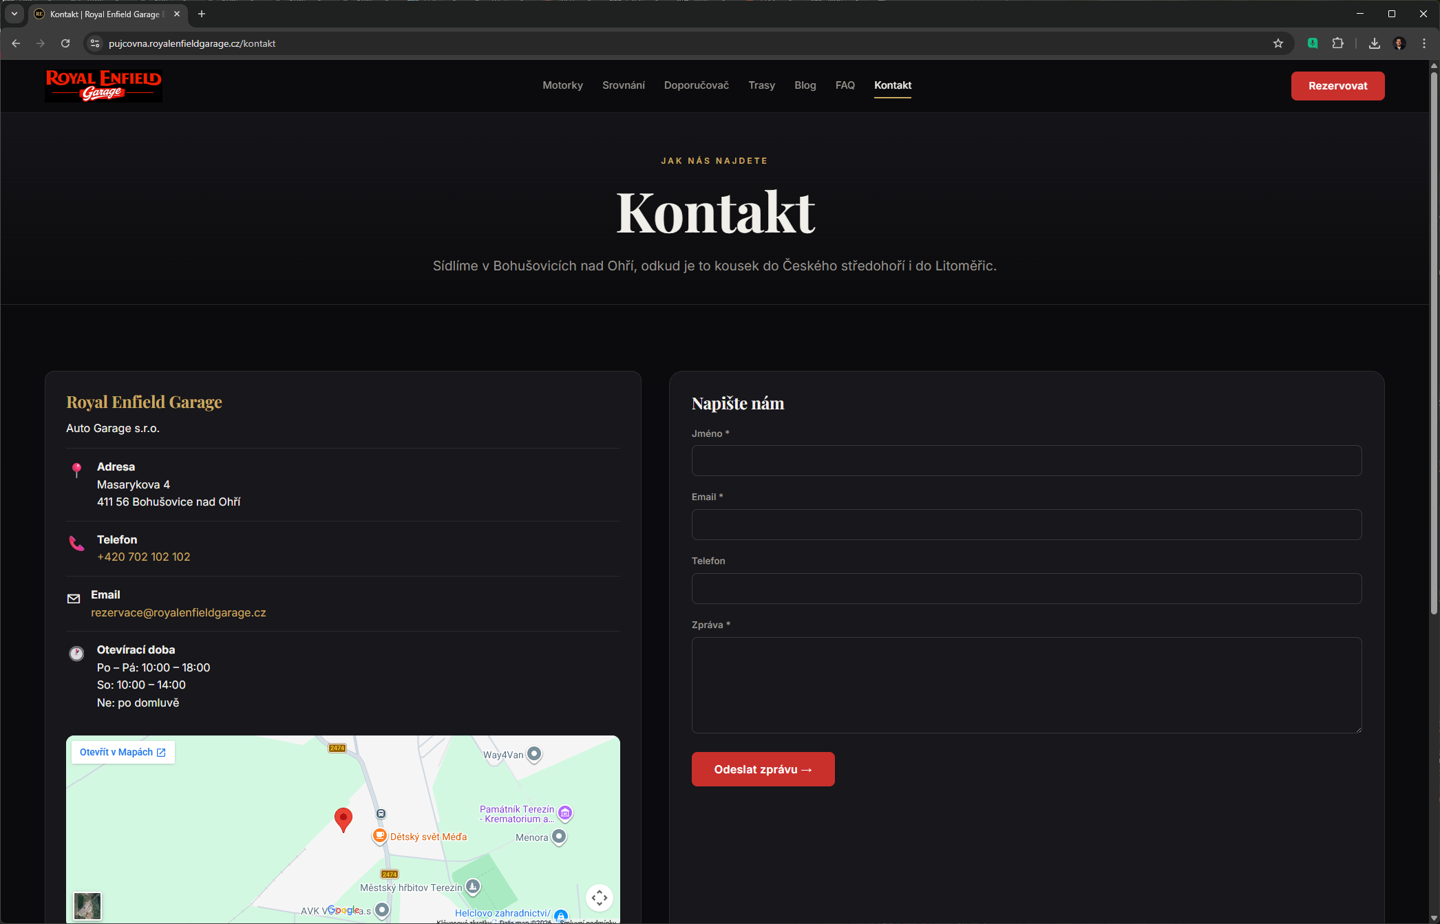This screenshot has height=924, width=1440.
Task: Go to the FAQ page
Action: (x=845, y=85)
